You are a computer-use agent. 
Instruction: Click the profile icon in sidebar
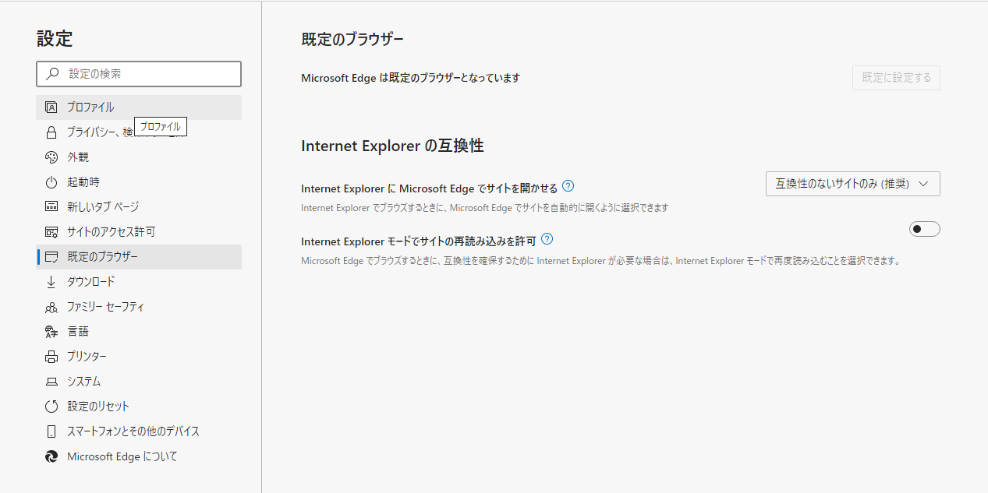point(51,107)
